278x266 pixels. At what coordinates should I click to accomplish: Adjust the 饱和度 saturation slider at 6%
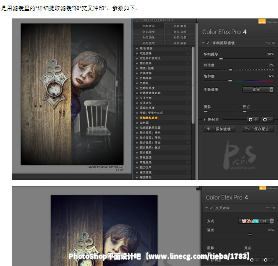(x=230, y=81)
